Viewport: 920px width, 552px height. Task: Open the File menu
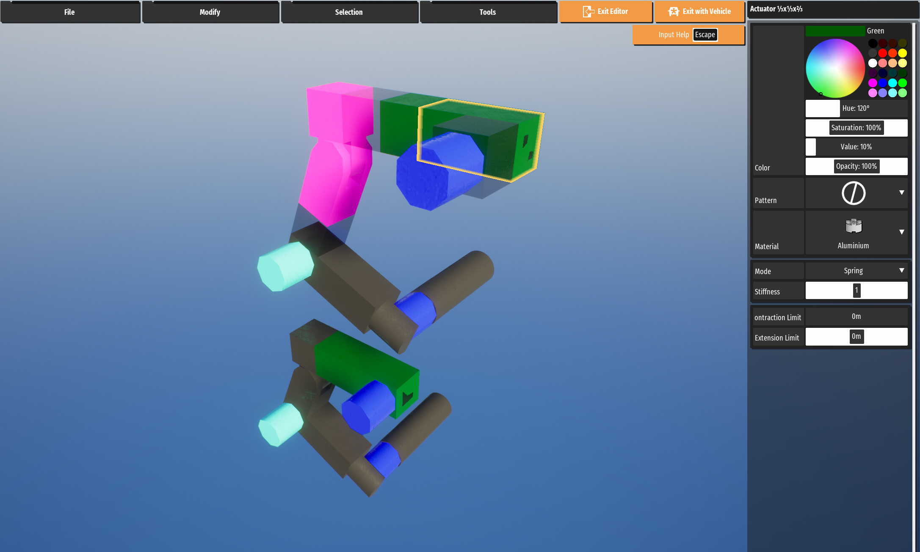coord(70,12)
